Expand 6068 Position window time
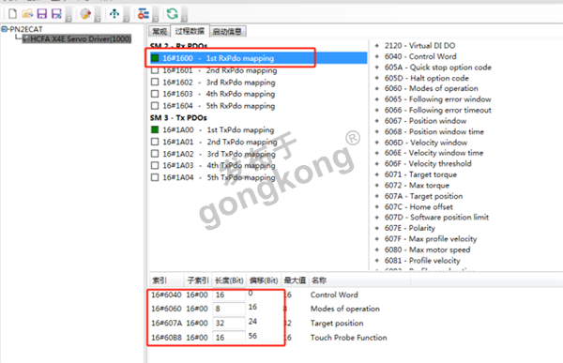 tap(377, 131)
